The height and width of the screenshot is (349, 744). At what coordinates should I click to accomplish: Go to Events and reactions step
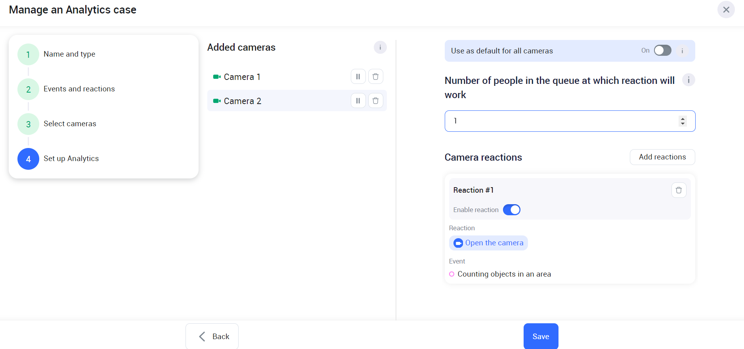click(79, 89)
